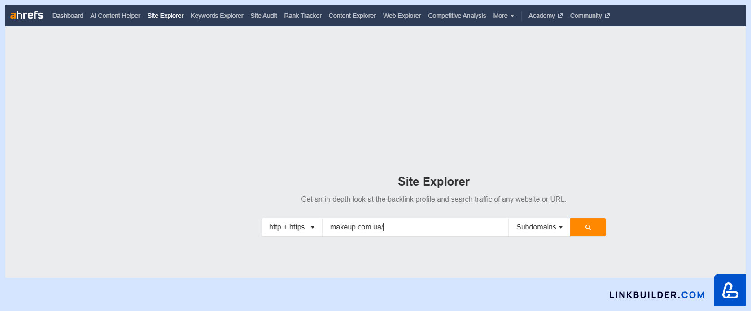The height and width of the screenshot is (311, 751).
Task: Go to Keywords Explorer
Action: (217, 16)
